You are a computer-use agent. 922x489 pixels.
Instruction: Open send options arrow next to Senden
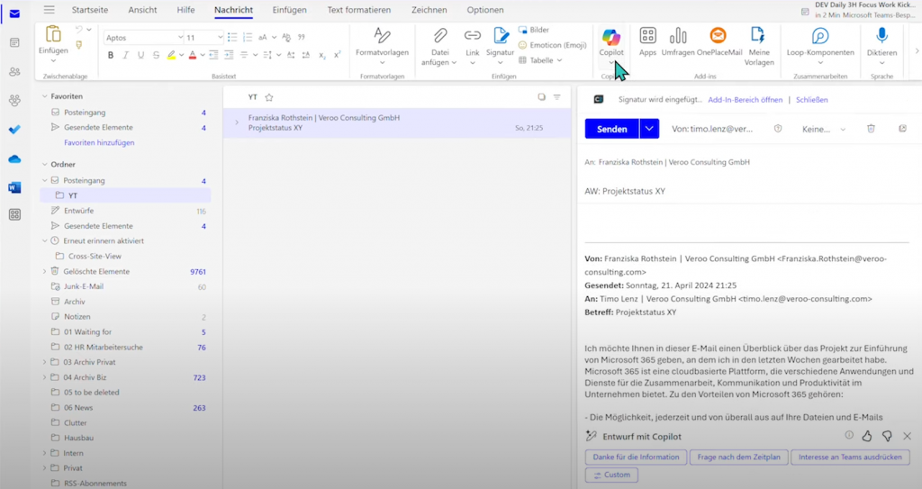pyautogui.click(x=649, y=128)
